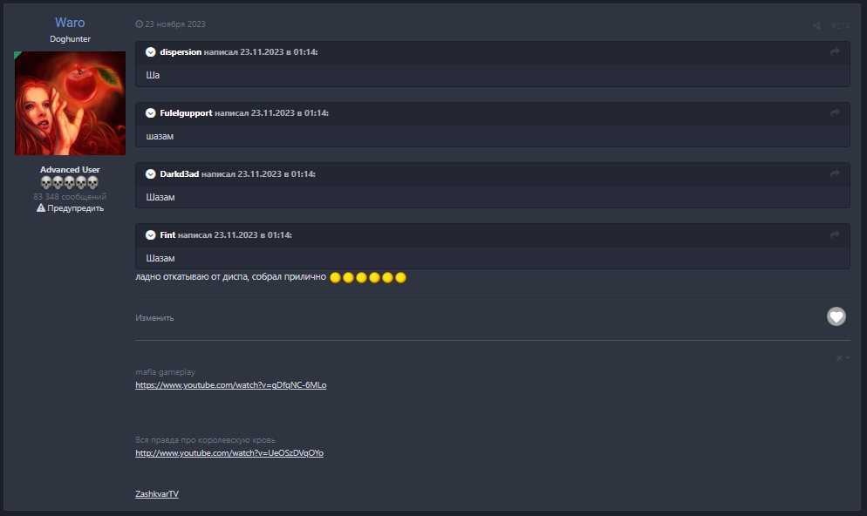Click the warning triangle icon beside Предупредить

pos(41,208)
